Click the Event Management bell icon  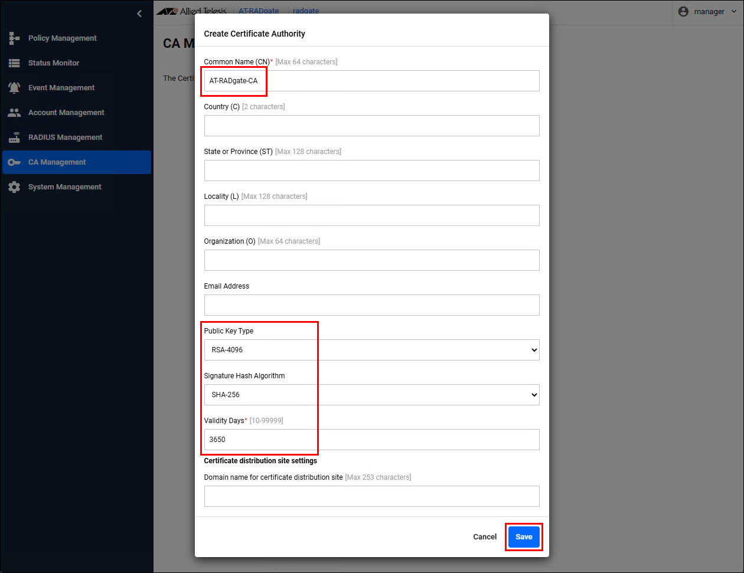pyautogui.click(x=14, y=88)
